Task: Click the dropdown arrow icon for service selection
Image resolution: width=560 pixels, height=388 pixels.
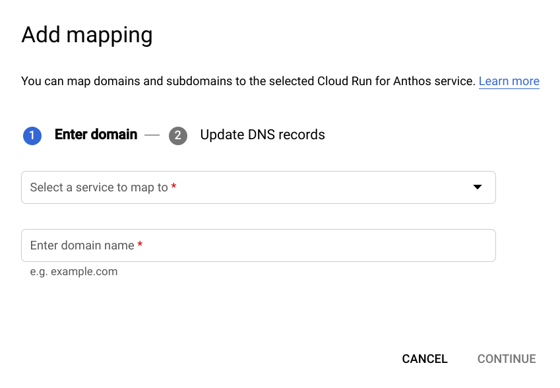Action: coord(477,187)
